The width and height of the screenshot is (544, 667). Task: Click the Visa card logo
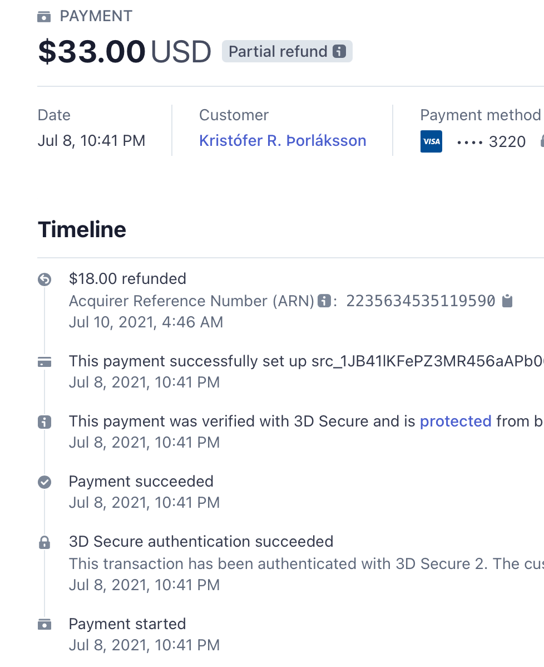(x=431, y=141)
